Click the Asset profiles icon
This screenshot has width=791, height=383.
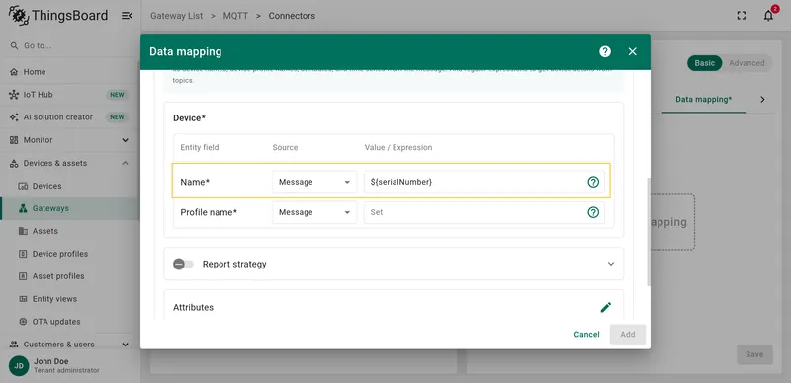[23, 276]
